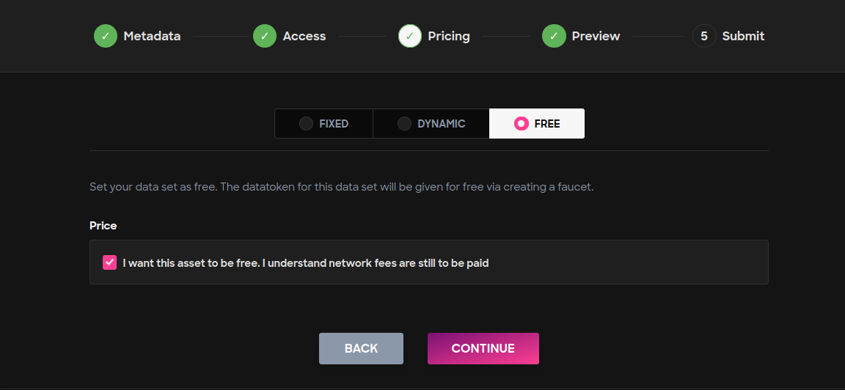Uncheck the free asset confirmation checkbox
The image size is (845, 390).
click(x=109, y=263)
